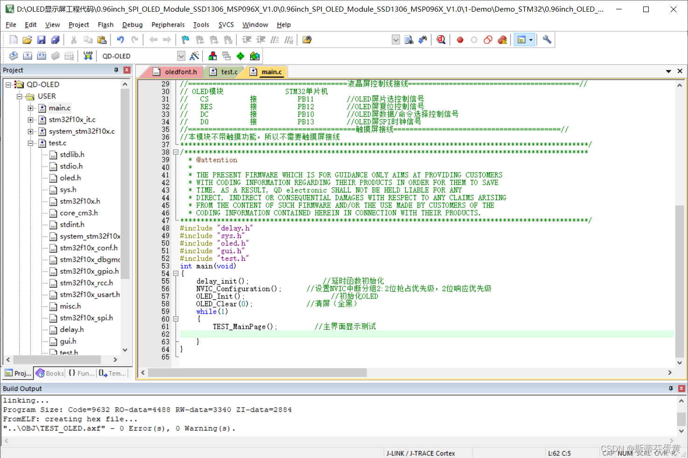The width and height of the screenshot is (688, 458).
Task: Click the Comment selection icon
Action: (275, 40)
